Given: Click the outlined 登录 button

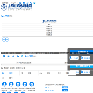Looking at the screenshot, I should pyautogui.click(x=4, y=40).
